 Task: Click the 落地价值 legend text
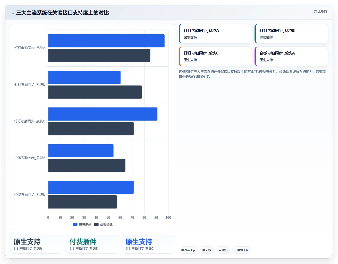[x=106, y=224]
